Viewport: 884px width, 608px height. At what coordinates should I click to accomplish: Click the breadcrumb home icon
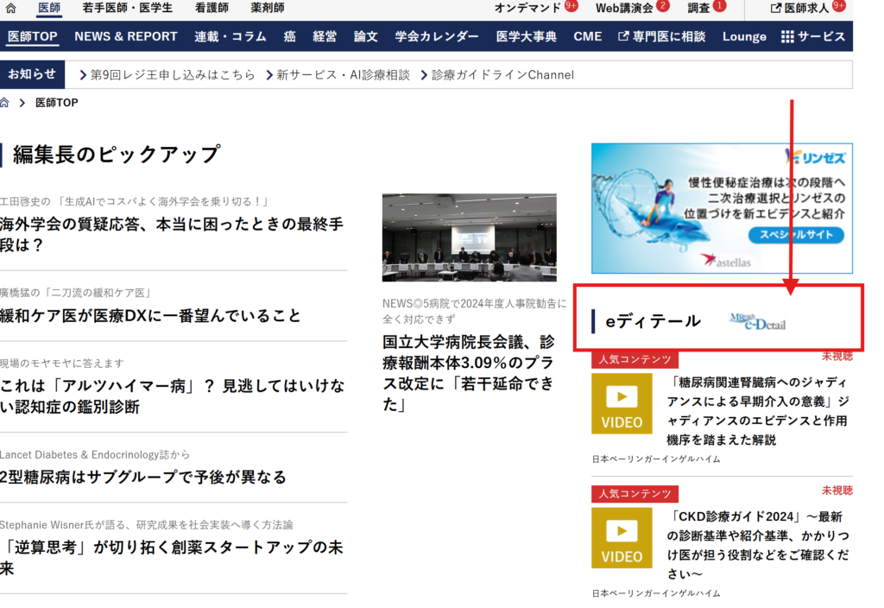coord(5,103)
